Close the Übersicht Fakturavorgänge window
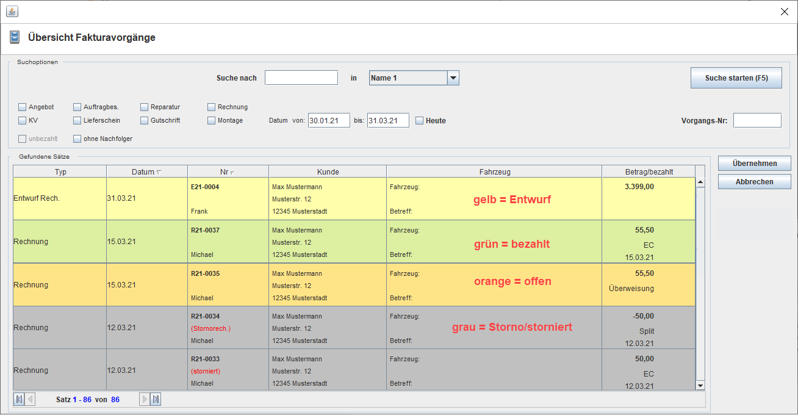798x415 pixels. (x=785, y=12)
